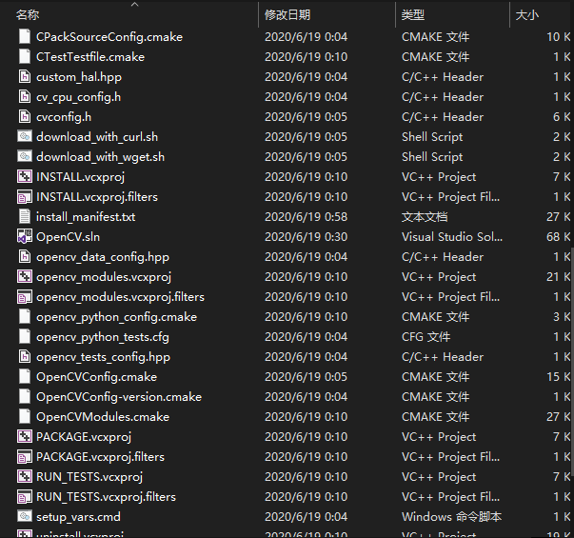Viewport: 574px width, 538px height.
Task: Select file name download_with_wget.sh
Action: click(x=100, y=157)
